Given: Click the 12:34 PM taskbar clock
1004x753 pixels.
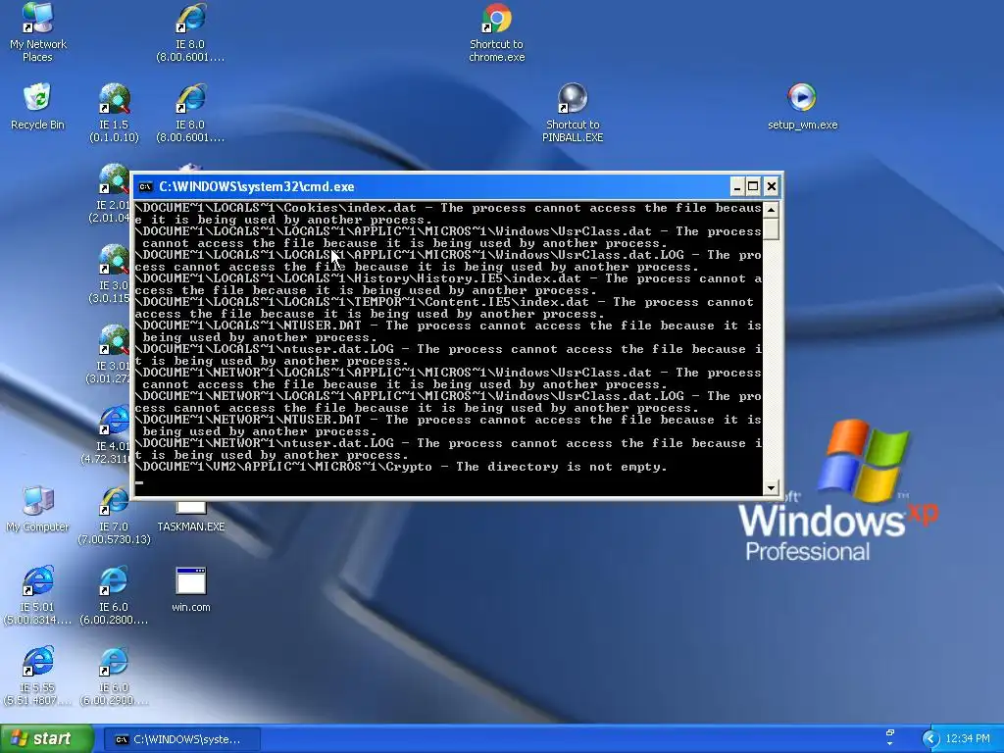Looking at the screenshot, I should 968,739.
